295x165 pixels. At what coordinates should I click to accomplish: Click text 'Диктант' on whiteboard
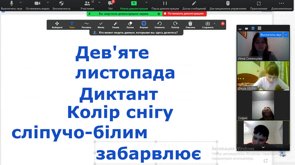point(119,95)
